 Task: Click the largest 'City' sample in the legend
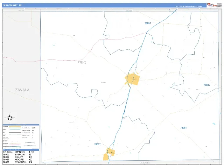(34, 128)
